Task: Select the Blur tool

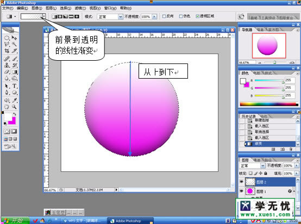Action: click(x=7, y=78)
